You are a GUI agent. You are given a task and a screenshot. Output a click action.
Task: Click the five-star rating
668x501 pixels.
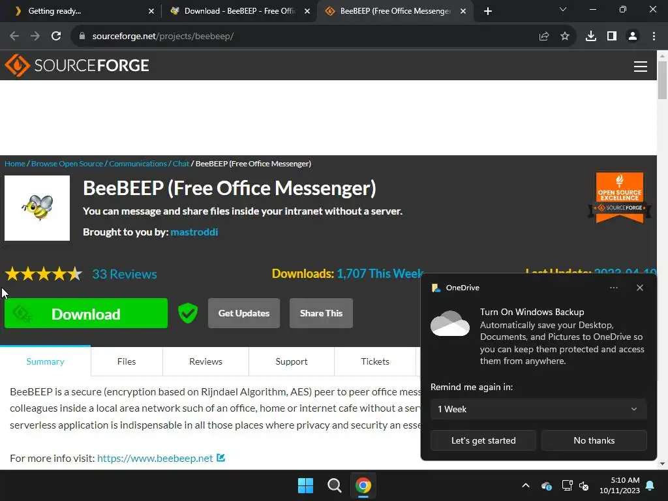pos(44,274)
